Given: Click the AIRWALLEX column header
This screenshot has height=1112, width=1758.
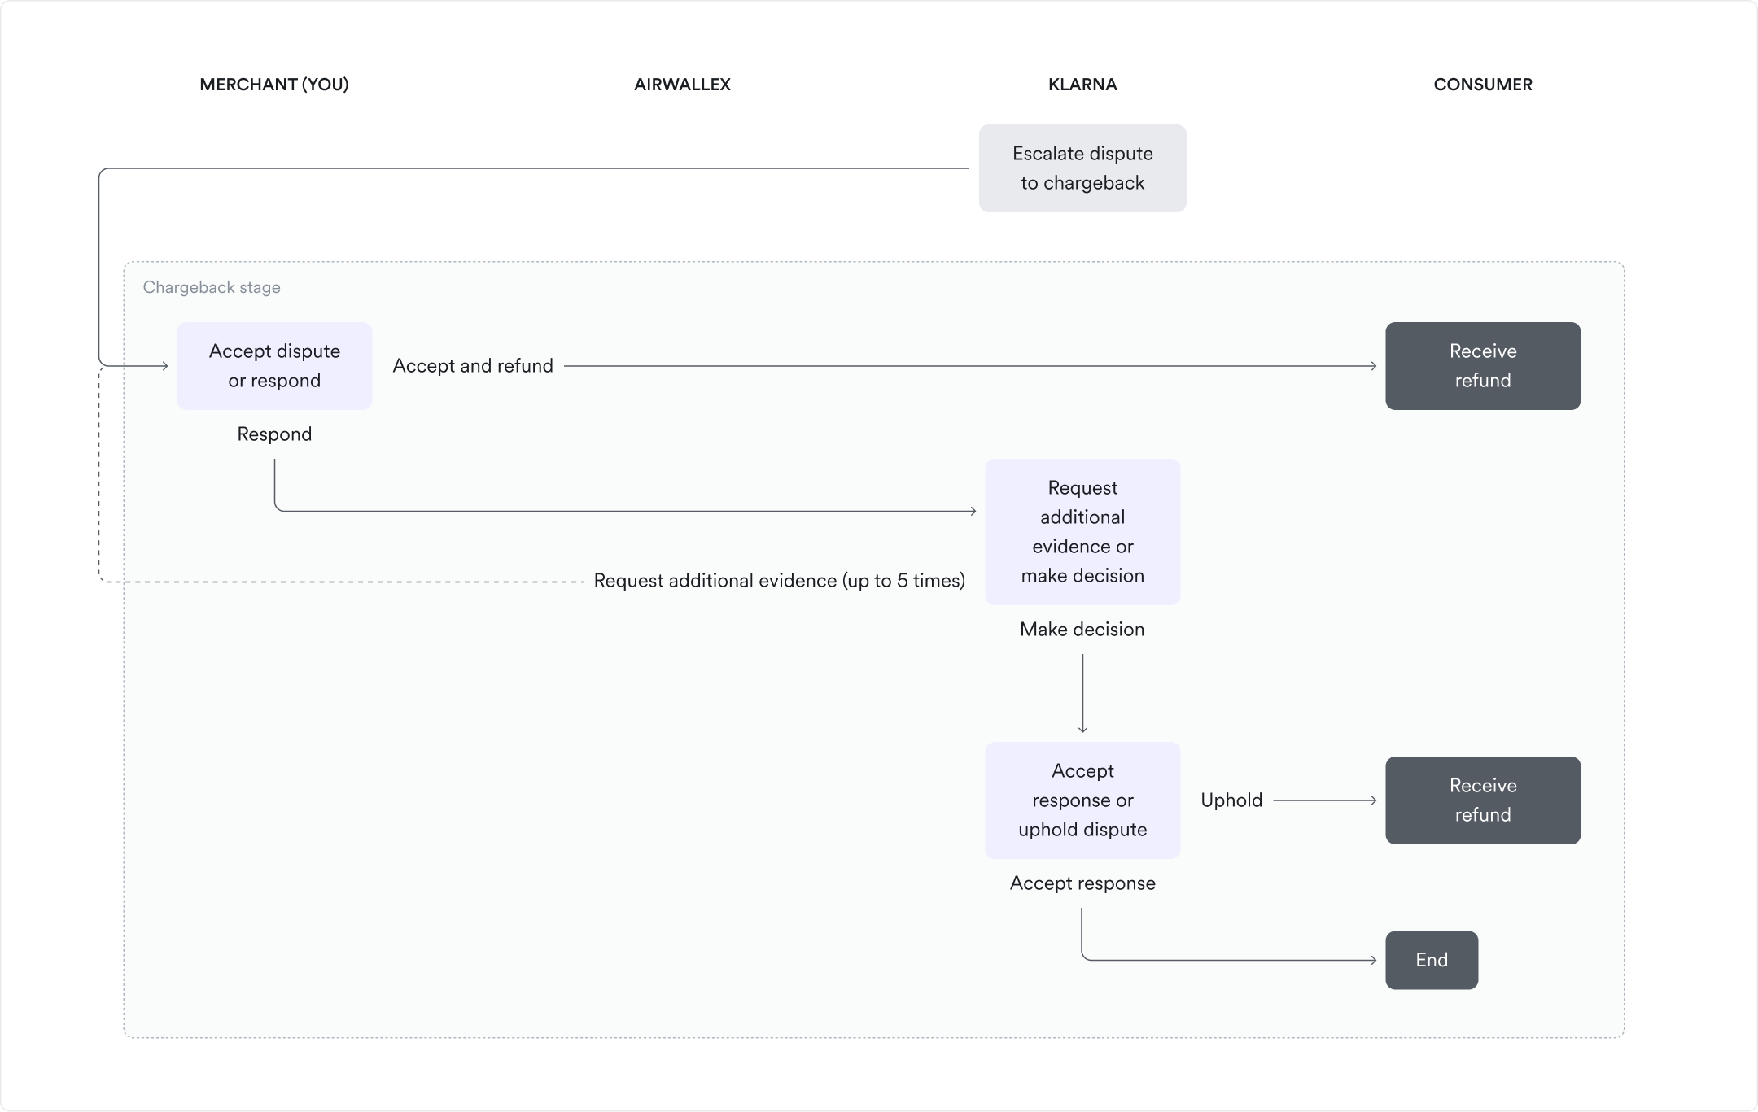Looking at the screenshot, I should tap(682, 85).
